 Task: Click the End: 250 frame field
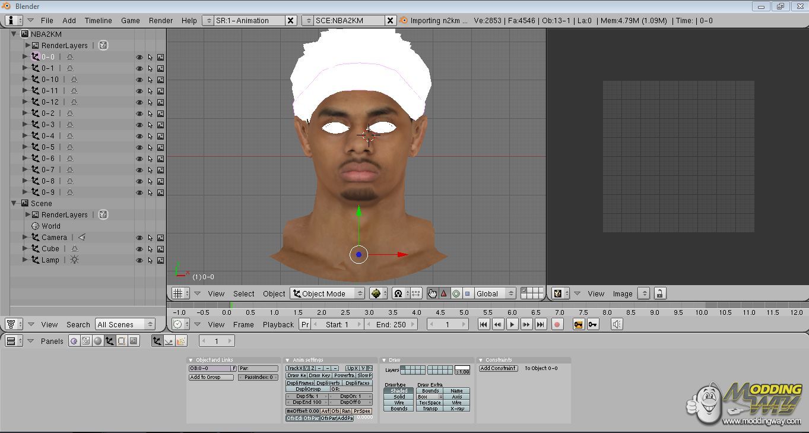click(390, 324)
